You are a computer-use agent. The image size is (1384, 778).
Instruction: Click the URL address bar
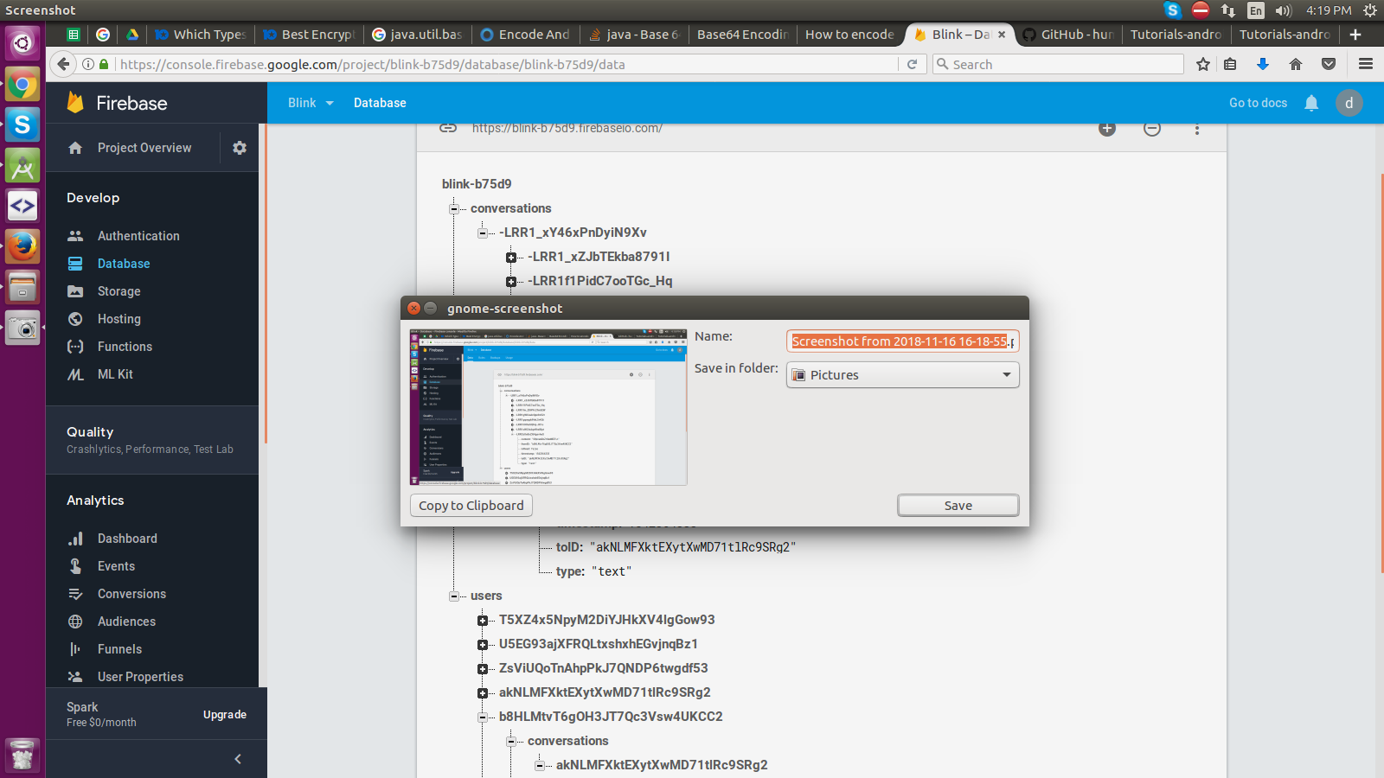[507, 64]
